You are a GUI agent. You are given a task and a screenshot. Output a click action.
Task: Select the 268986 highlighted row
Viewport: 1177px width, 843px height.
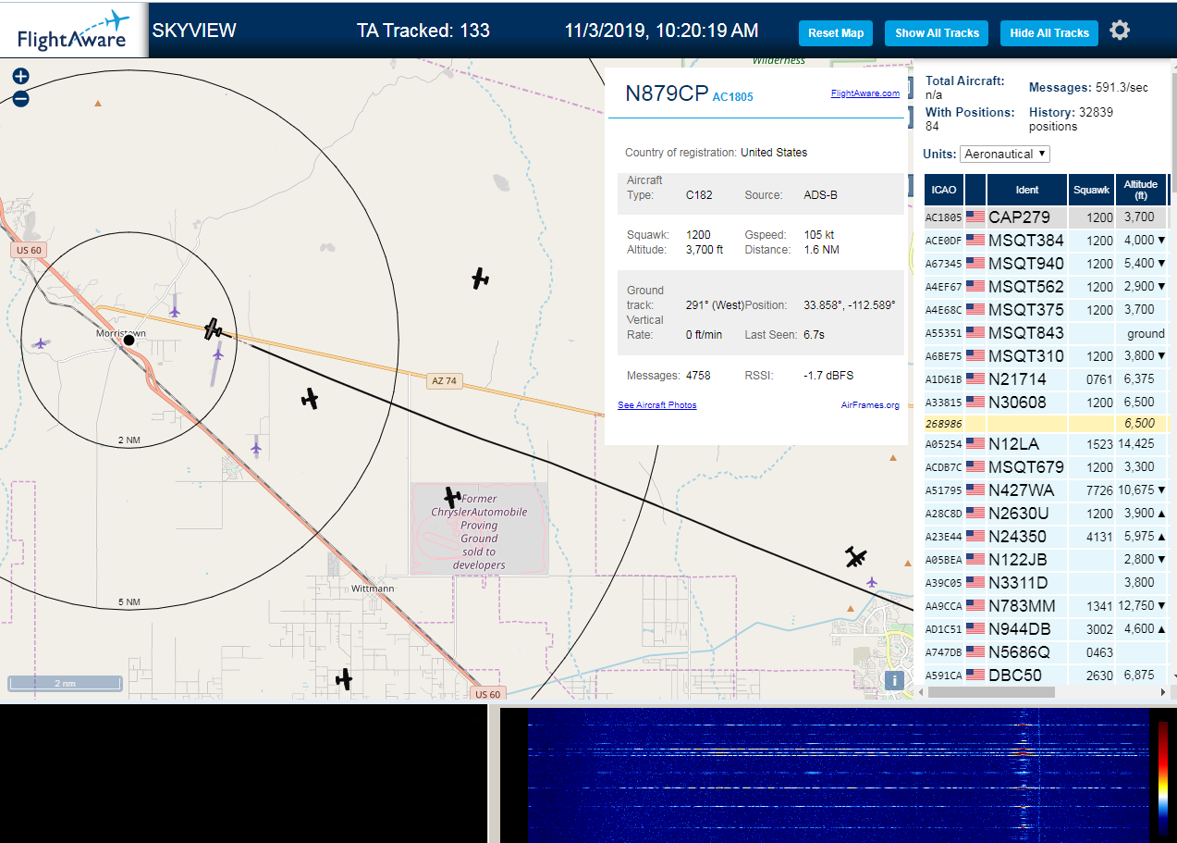pos(1046,422)
